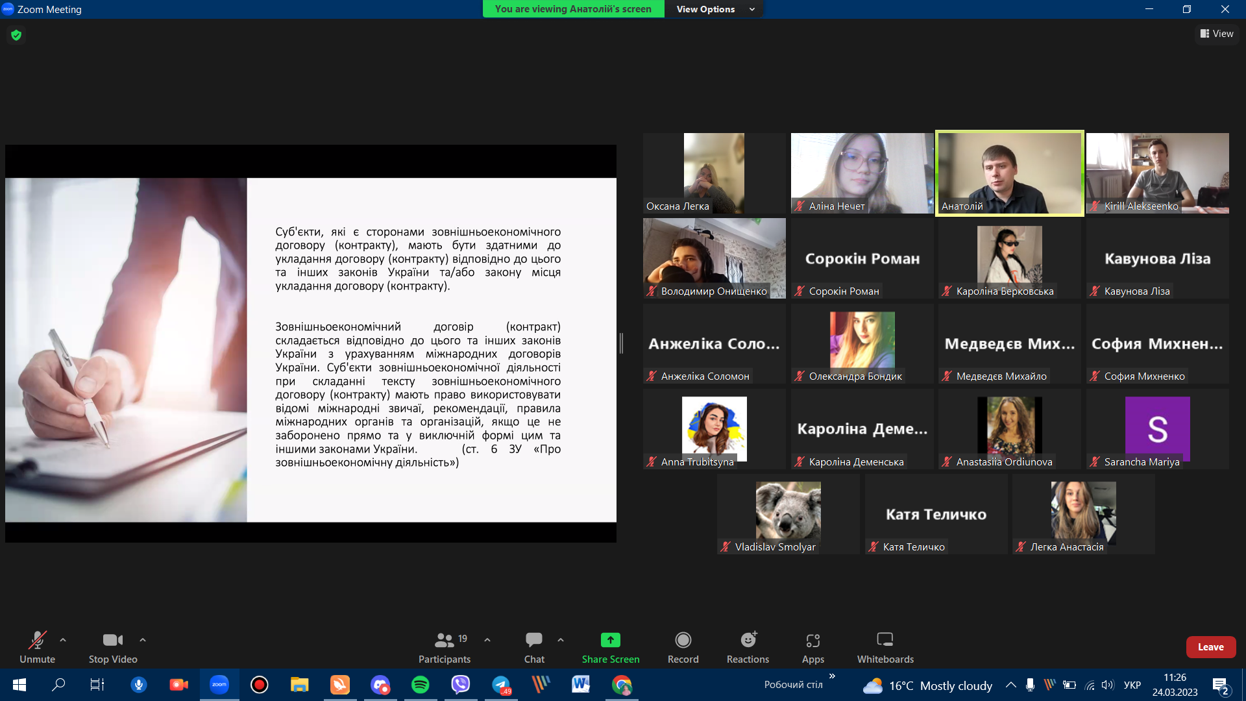Open File Explorer on taskbar
The width and height of the screenshot is (1246, 701).
point(299,685)
